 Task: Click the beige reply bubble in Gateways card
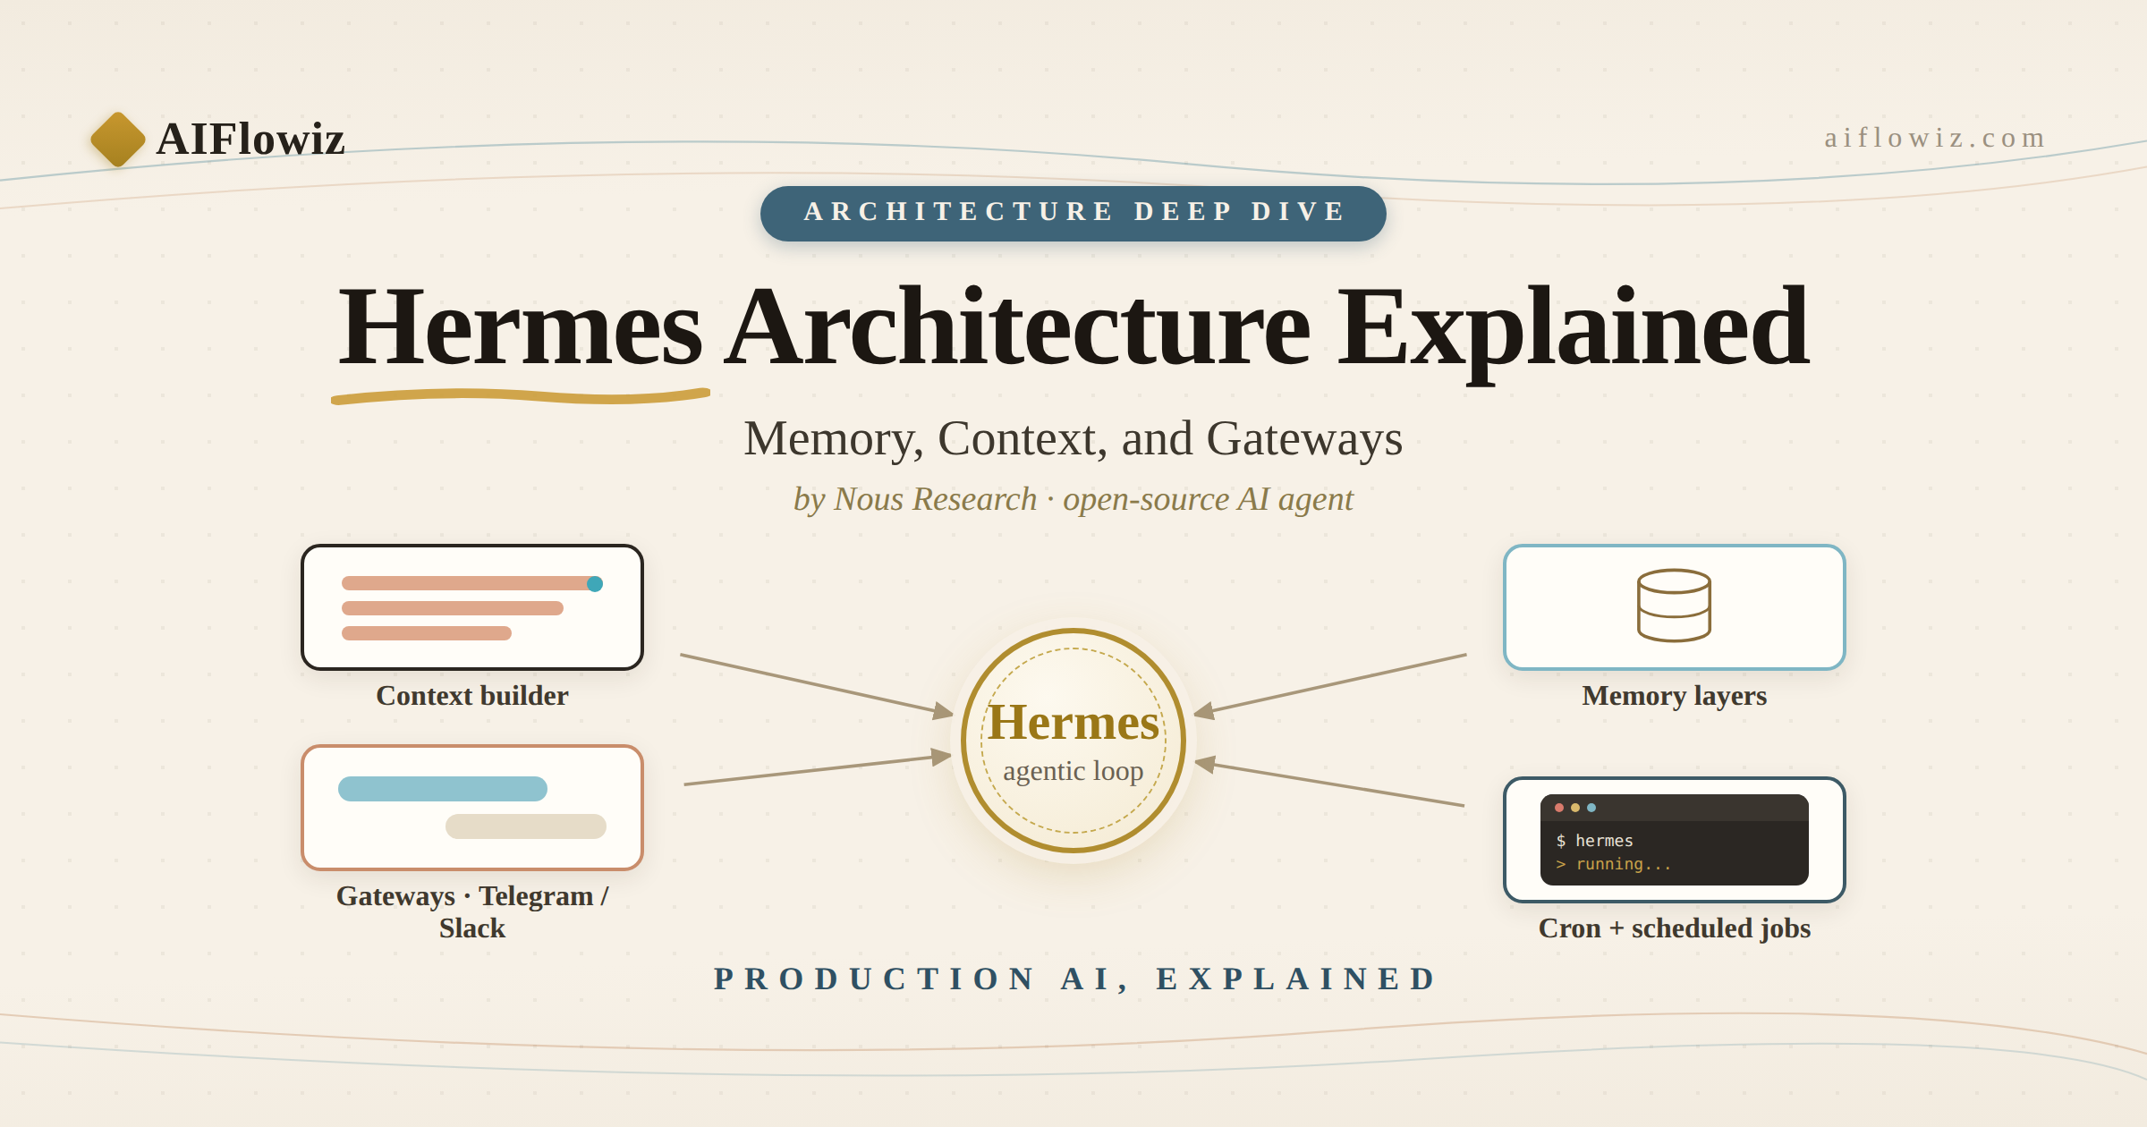tap(526, 826)
